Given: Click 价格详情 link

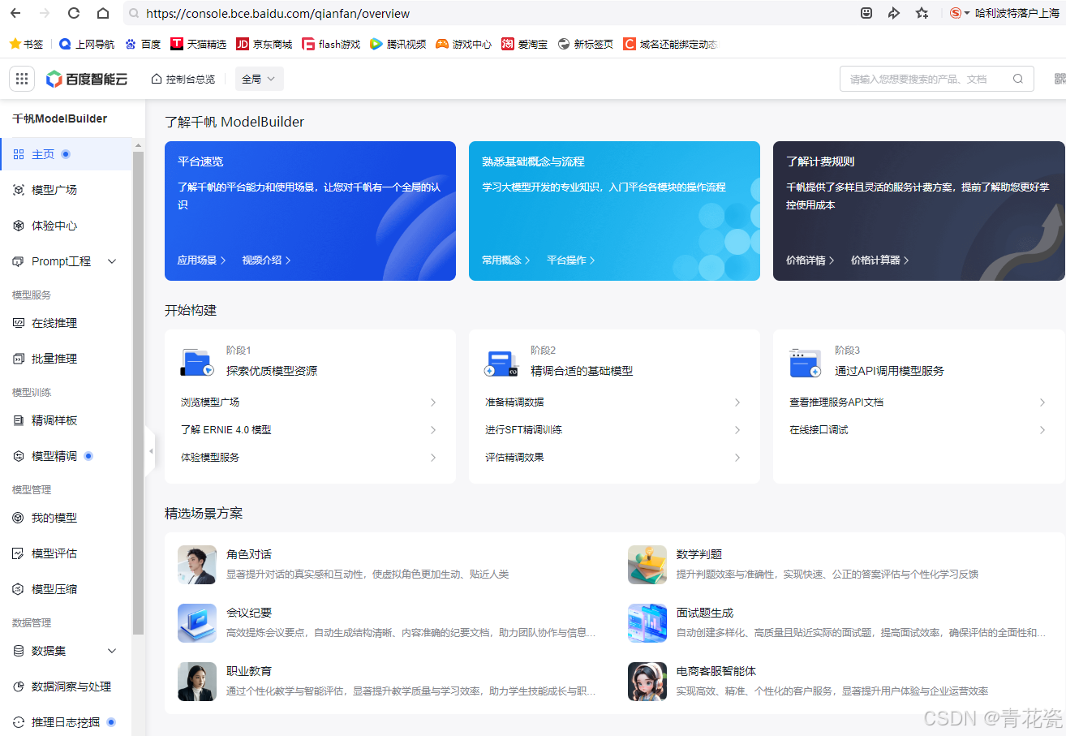Looking at the screenshot, I should [810, 260].
